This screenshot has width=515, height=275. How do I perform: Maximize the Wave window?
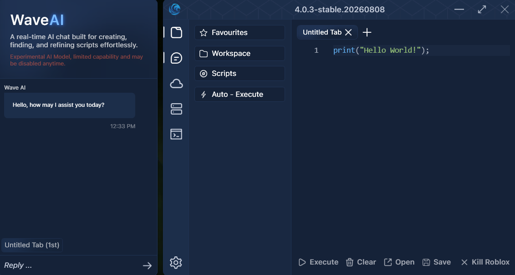[x=482, y=9]
